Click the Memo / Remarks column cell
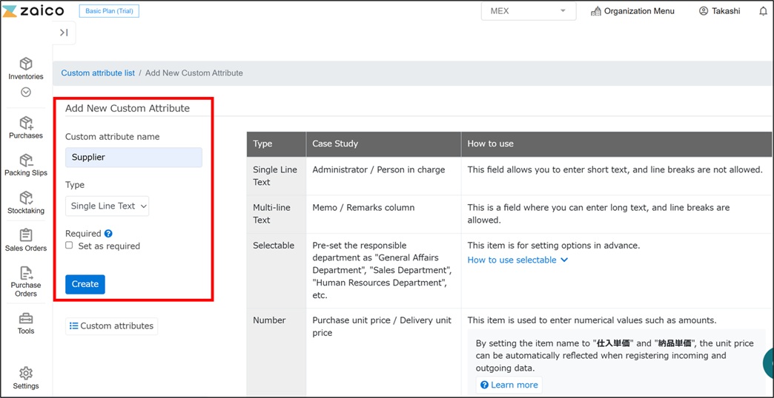This screenshot has width=774, height=398. [x=383, y=214]
